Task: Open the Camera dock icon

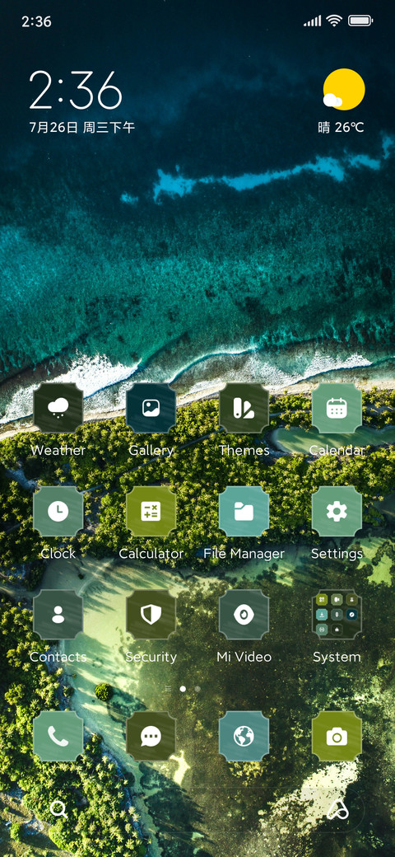Action: (337, 736)
